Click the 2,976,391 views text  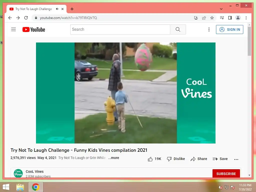tap(23, 158)
